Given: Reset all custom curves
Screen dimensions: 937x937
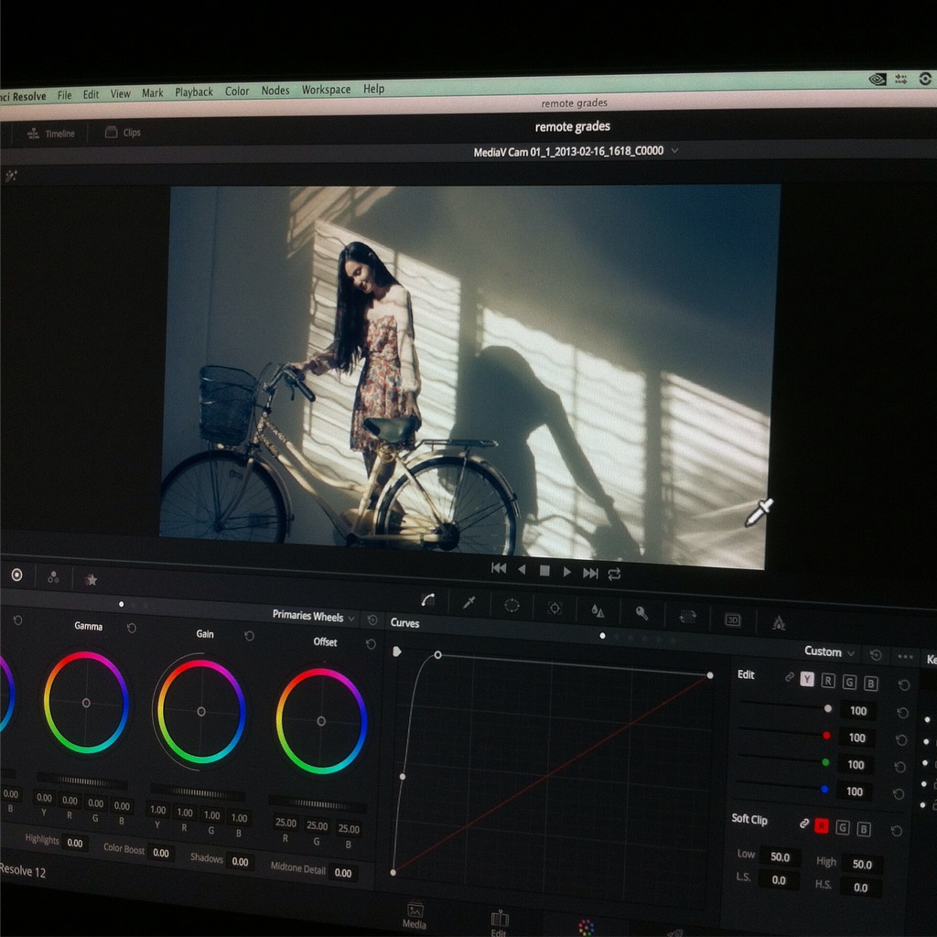Looking at the screenshot, I should pos(876,655).
